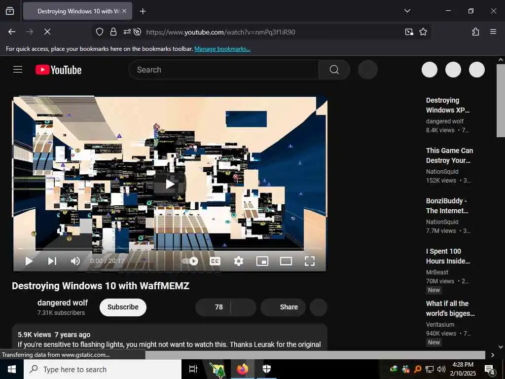Viewport: 505px width, 379px height.
Task: Toggle closed captions CC button
Action: (x=215, y=261)
